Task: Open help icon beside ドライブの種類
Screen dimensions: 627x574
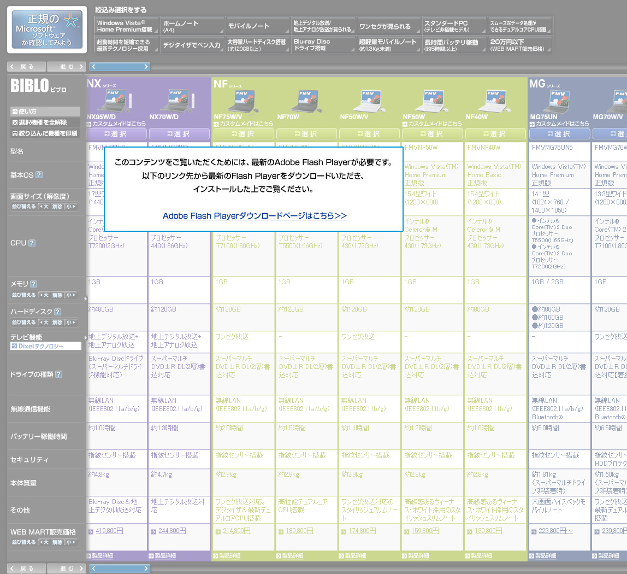Action: click(x=58, y=374)
